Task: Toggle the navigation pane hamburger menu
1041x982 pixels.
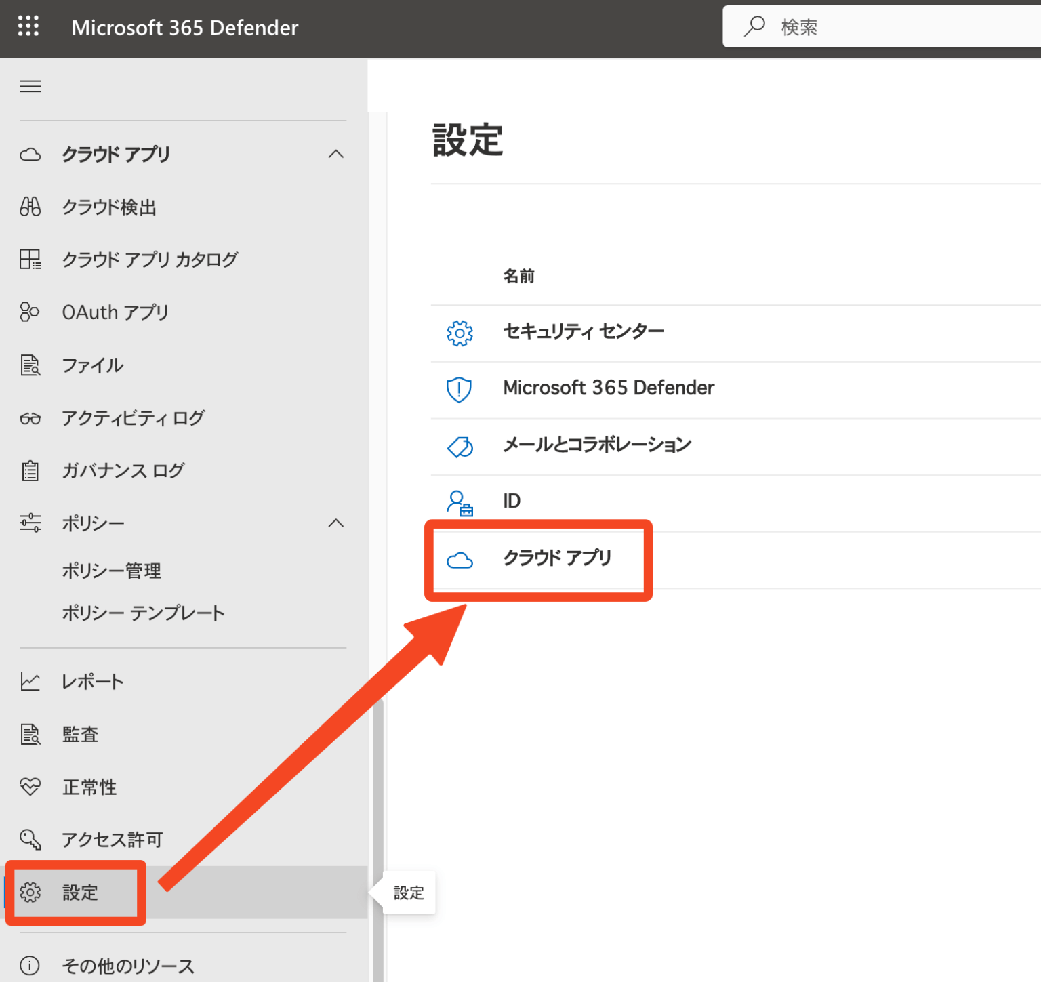Action: coord(30,86)
